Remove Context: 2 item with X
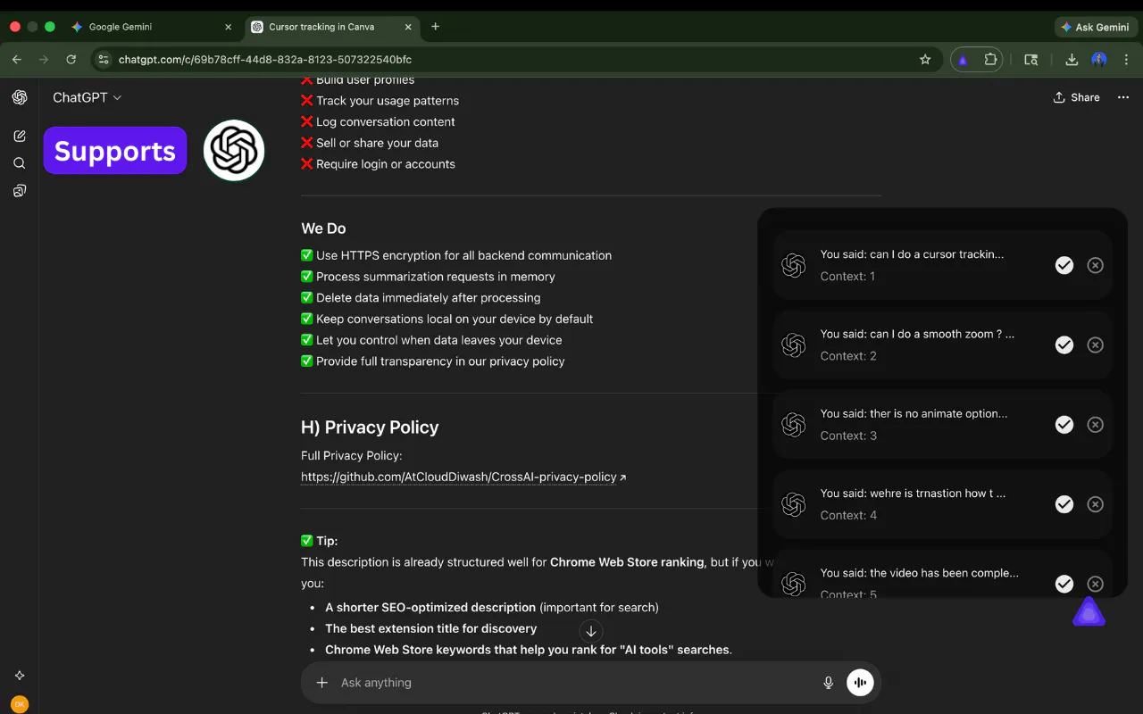This screenshot has height=714, width=1143. 1095,345
